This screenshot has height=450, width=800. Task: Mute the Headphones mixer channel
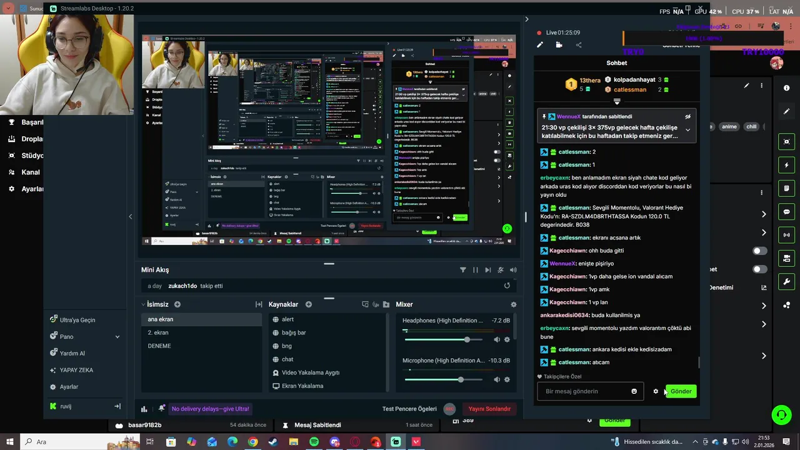(x=497, y=339)
